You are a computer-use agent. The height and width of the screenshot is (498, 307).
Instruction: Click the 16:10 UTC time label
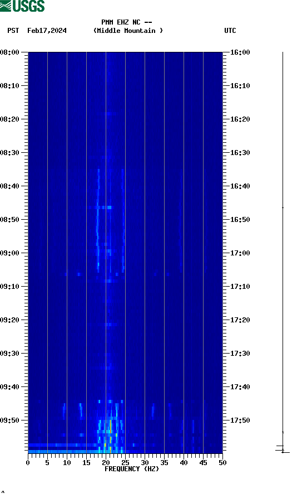(x=240, y=86)
